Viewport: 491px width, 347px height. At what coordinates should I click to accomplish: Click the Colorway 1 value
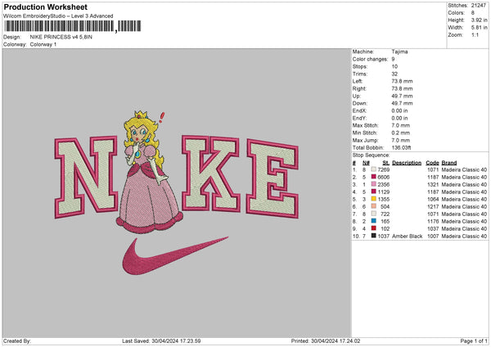43,44
